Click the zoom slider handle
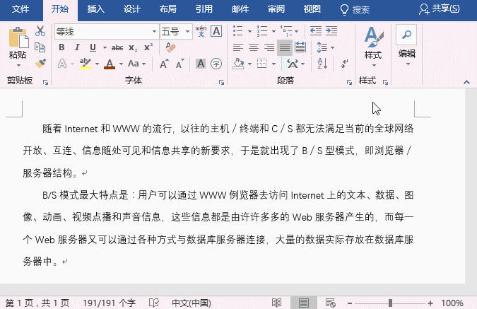 tap(390, 303)
